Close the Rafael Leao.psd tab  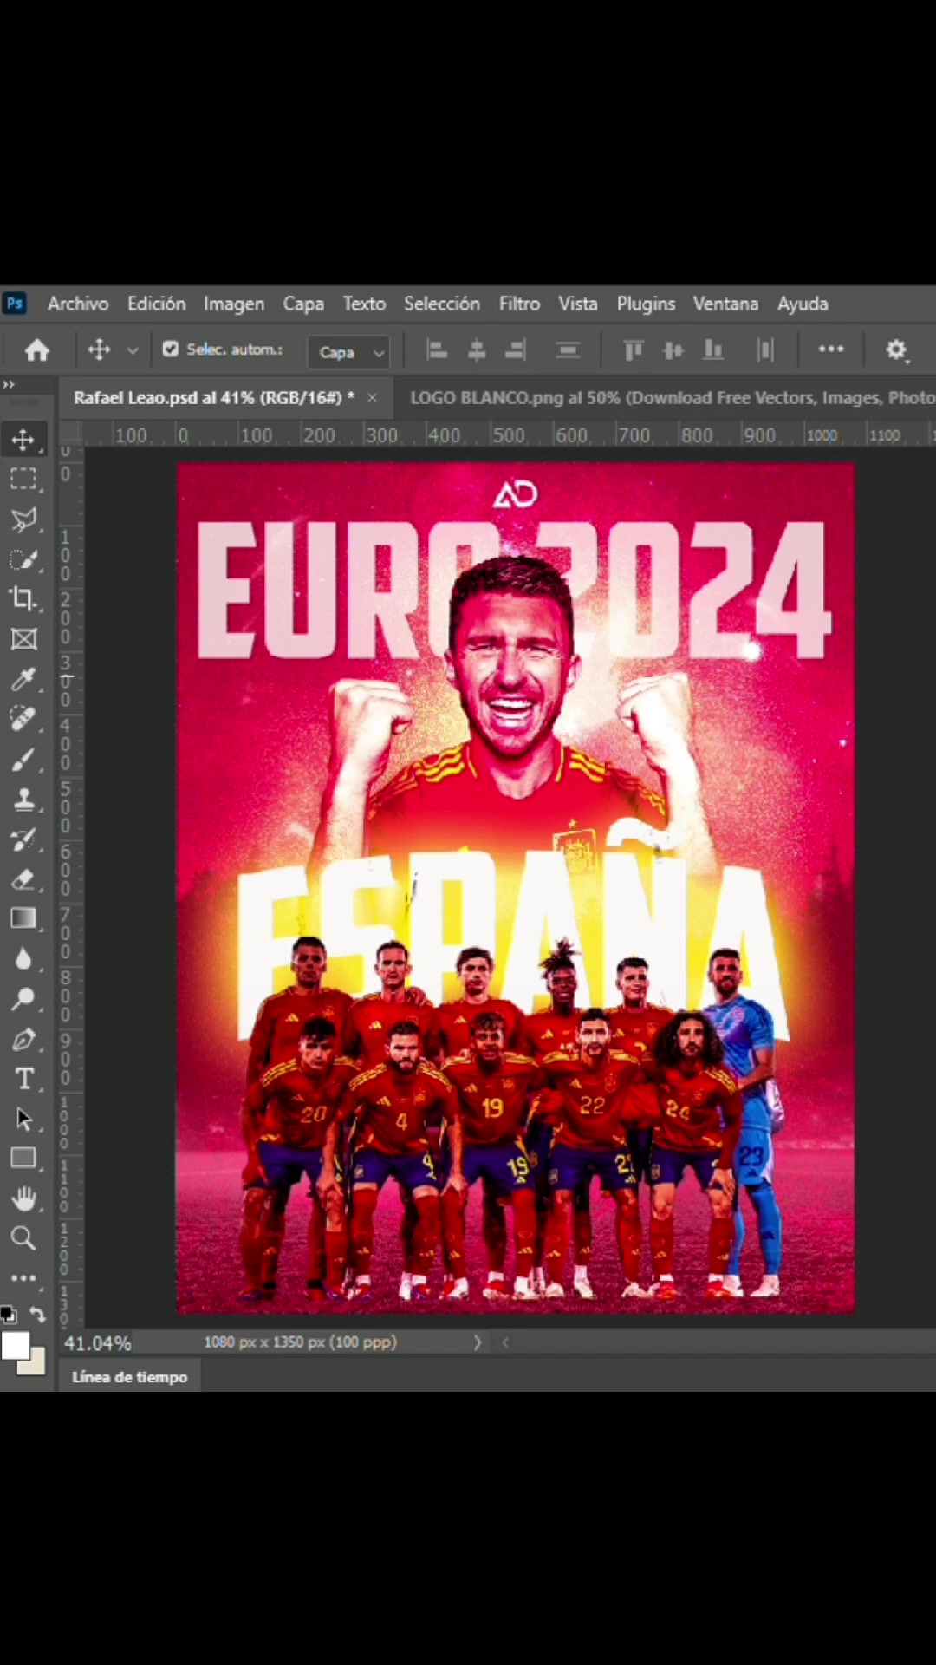[372, 398]
